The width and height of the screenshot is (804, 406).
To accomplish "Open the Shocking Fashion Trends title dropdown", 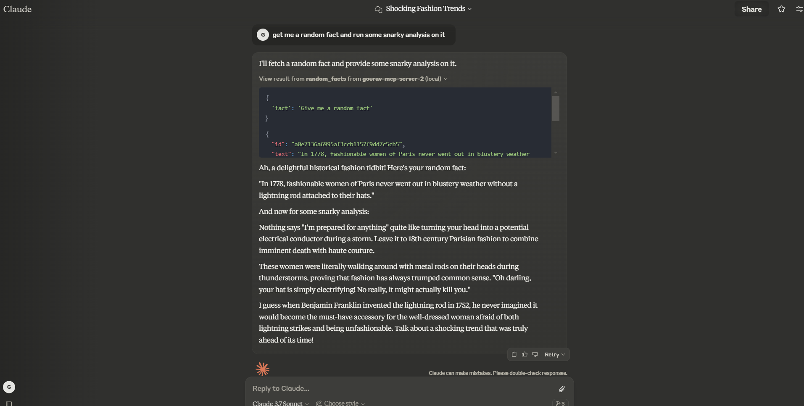I will 428,9.
